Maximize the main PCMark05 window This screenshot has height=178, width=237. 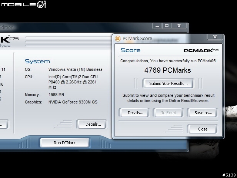[167, 26]
